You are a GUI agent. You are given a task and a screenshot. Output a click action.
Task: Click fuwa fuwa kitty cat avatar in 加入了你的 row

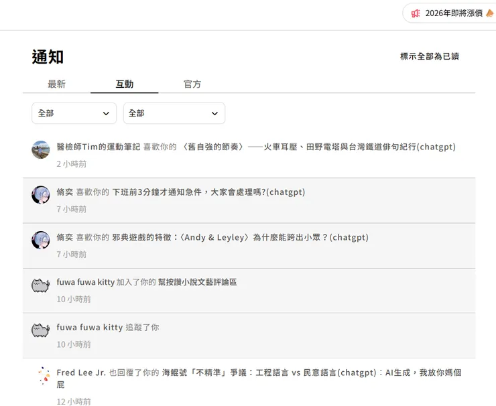pos(41,285)
